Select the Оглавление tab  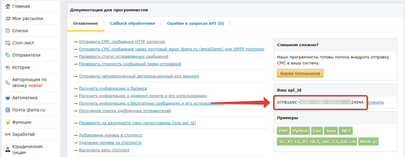85,24
